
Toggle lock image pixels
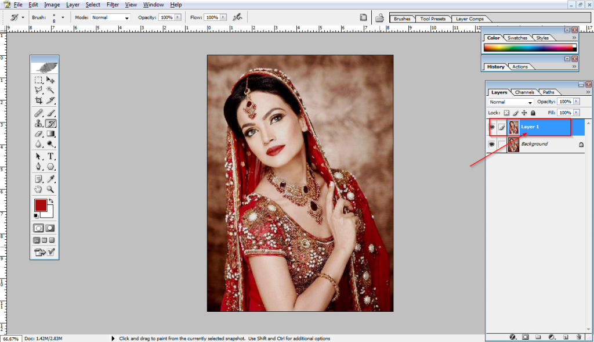coord(516,113)
